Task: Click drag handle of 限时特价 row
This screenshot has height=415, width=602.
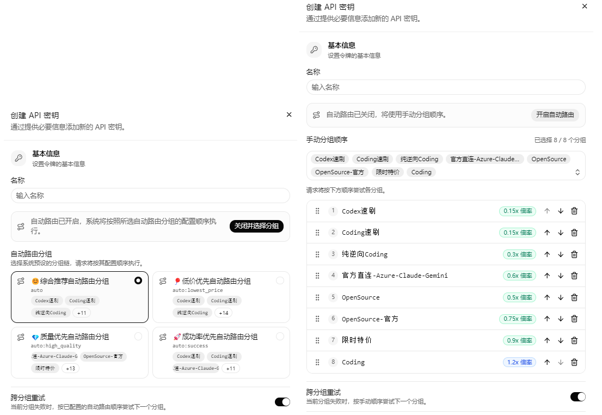Action: tap(317, 340)
